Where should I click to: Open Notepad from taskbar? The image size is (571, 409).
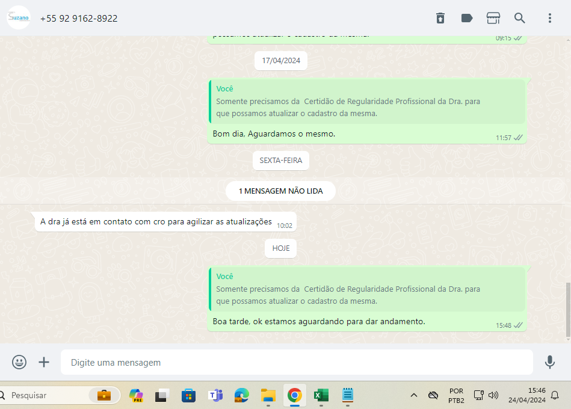(x=348, y=395)
